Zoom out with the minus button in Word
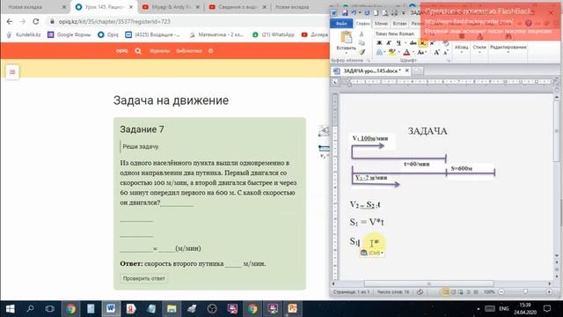 coord(501,291)
